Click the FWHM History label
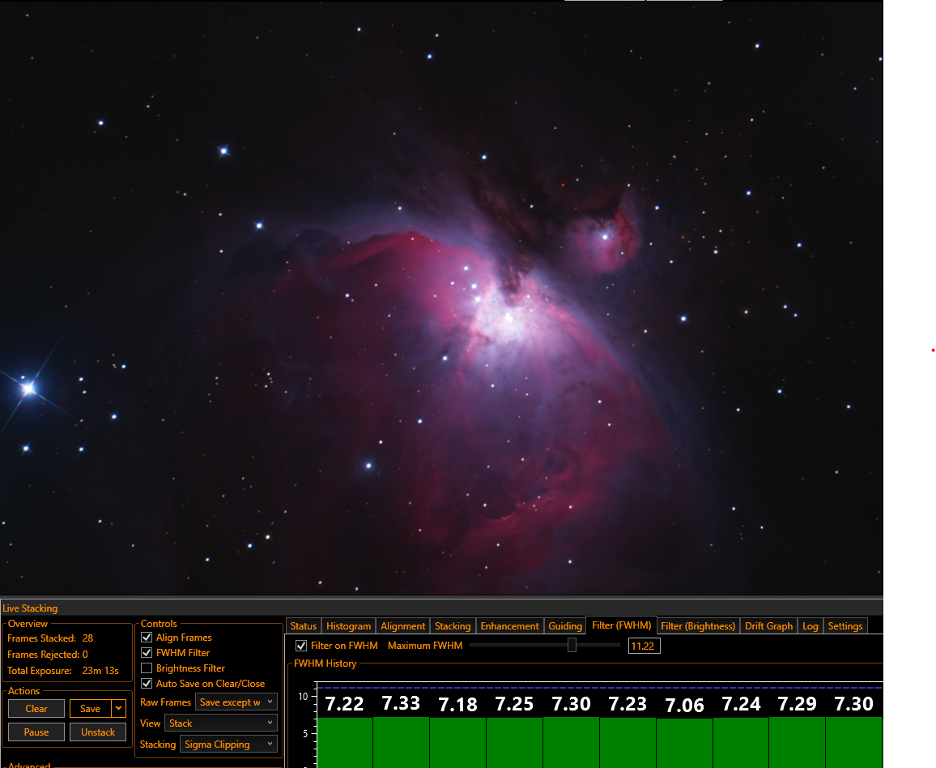This screenshot has height=768, width=936. 325,663
